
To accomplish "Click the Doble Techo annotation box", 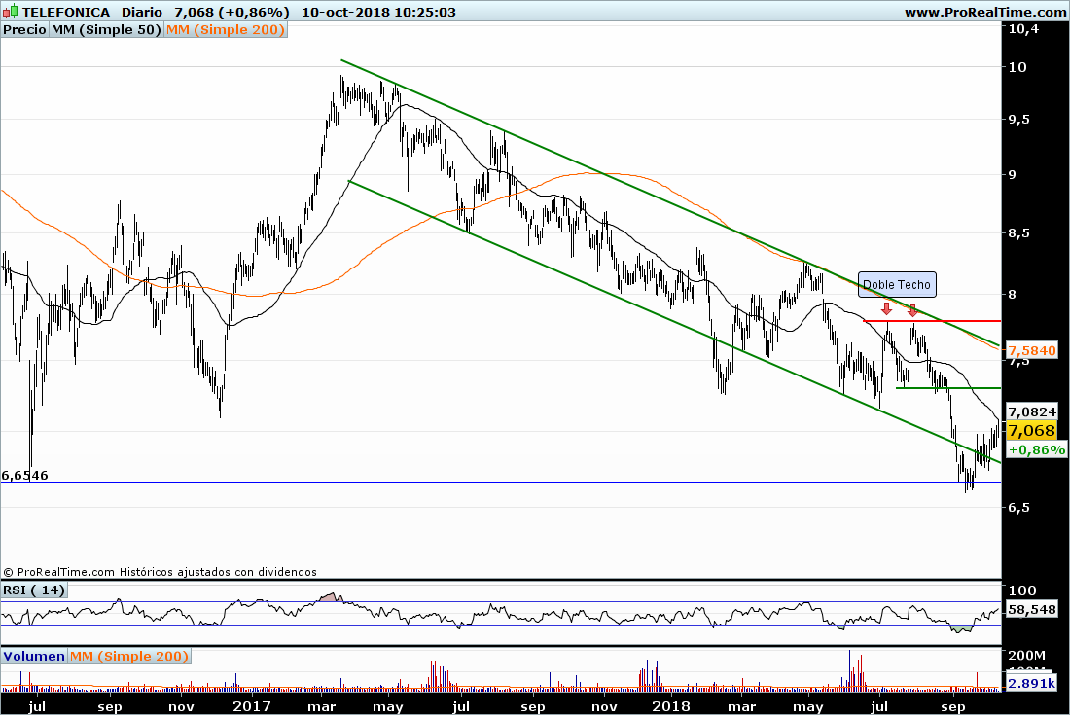I will click(x=897, y=285).
